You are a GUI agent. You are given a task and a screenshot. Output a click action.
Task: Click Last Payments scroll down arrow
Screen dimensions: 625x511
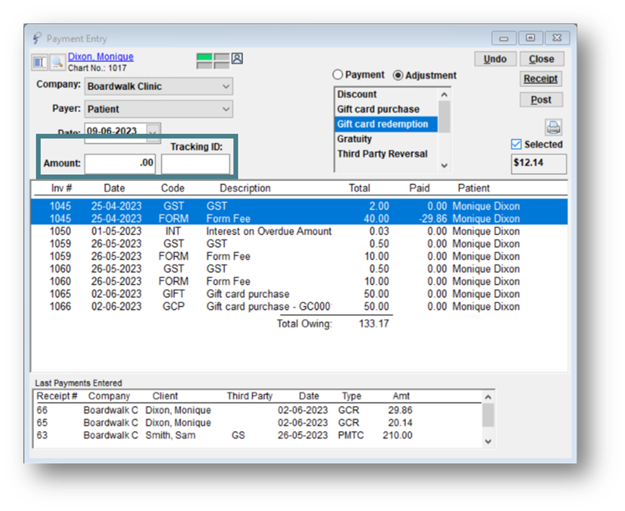click(x=488, y=441)
